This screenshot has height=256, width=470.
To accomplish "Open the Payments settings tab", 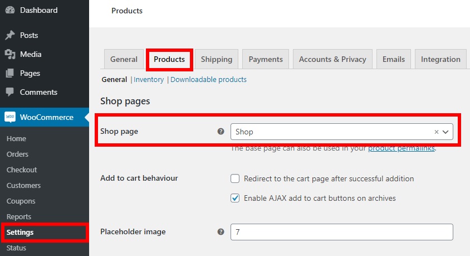I will 265,59.
